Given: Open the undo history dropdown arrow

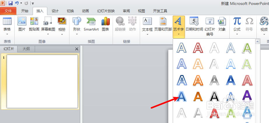Looking at the screenshot, I should coord(21,3).
